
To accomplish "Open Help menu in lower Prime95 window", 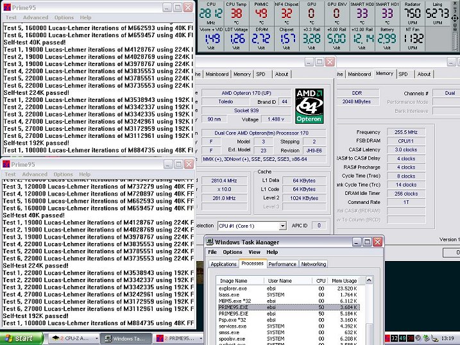I will coord(85,174).
